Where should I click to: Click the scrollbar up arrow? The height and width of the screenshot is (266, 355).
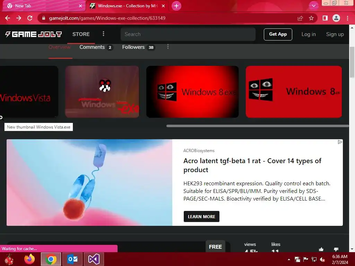(x=352, y=28)
